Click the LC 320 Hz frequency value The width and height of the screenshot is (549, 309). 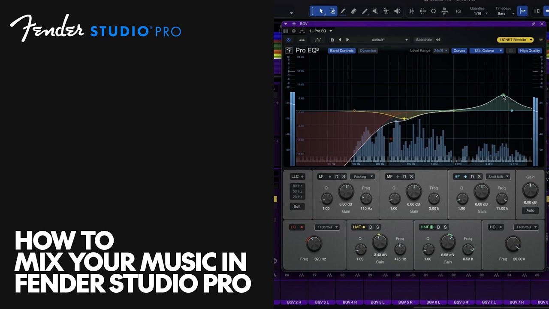(320, 259)
